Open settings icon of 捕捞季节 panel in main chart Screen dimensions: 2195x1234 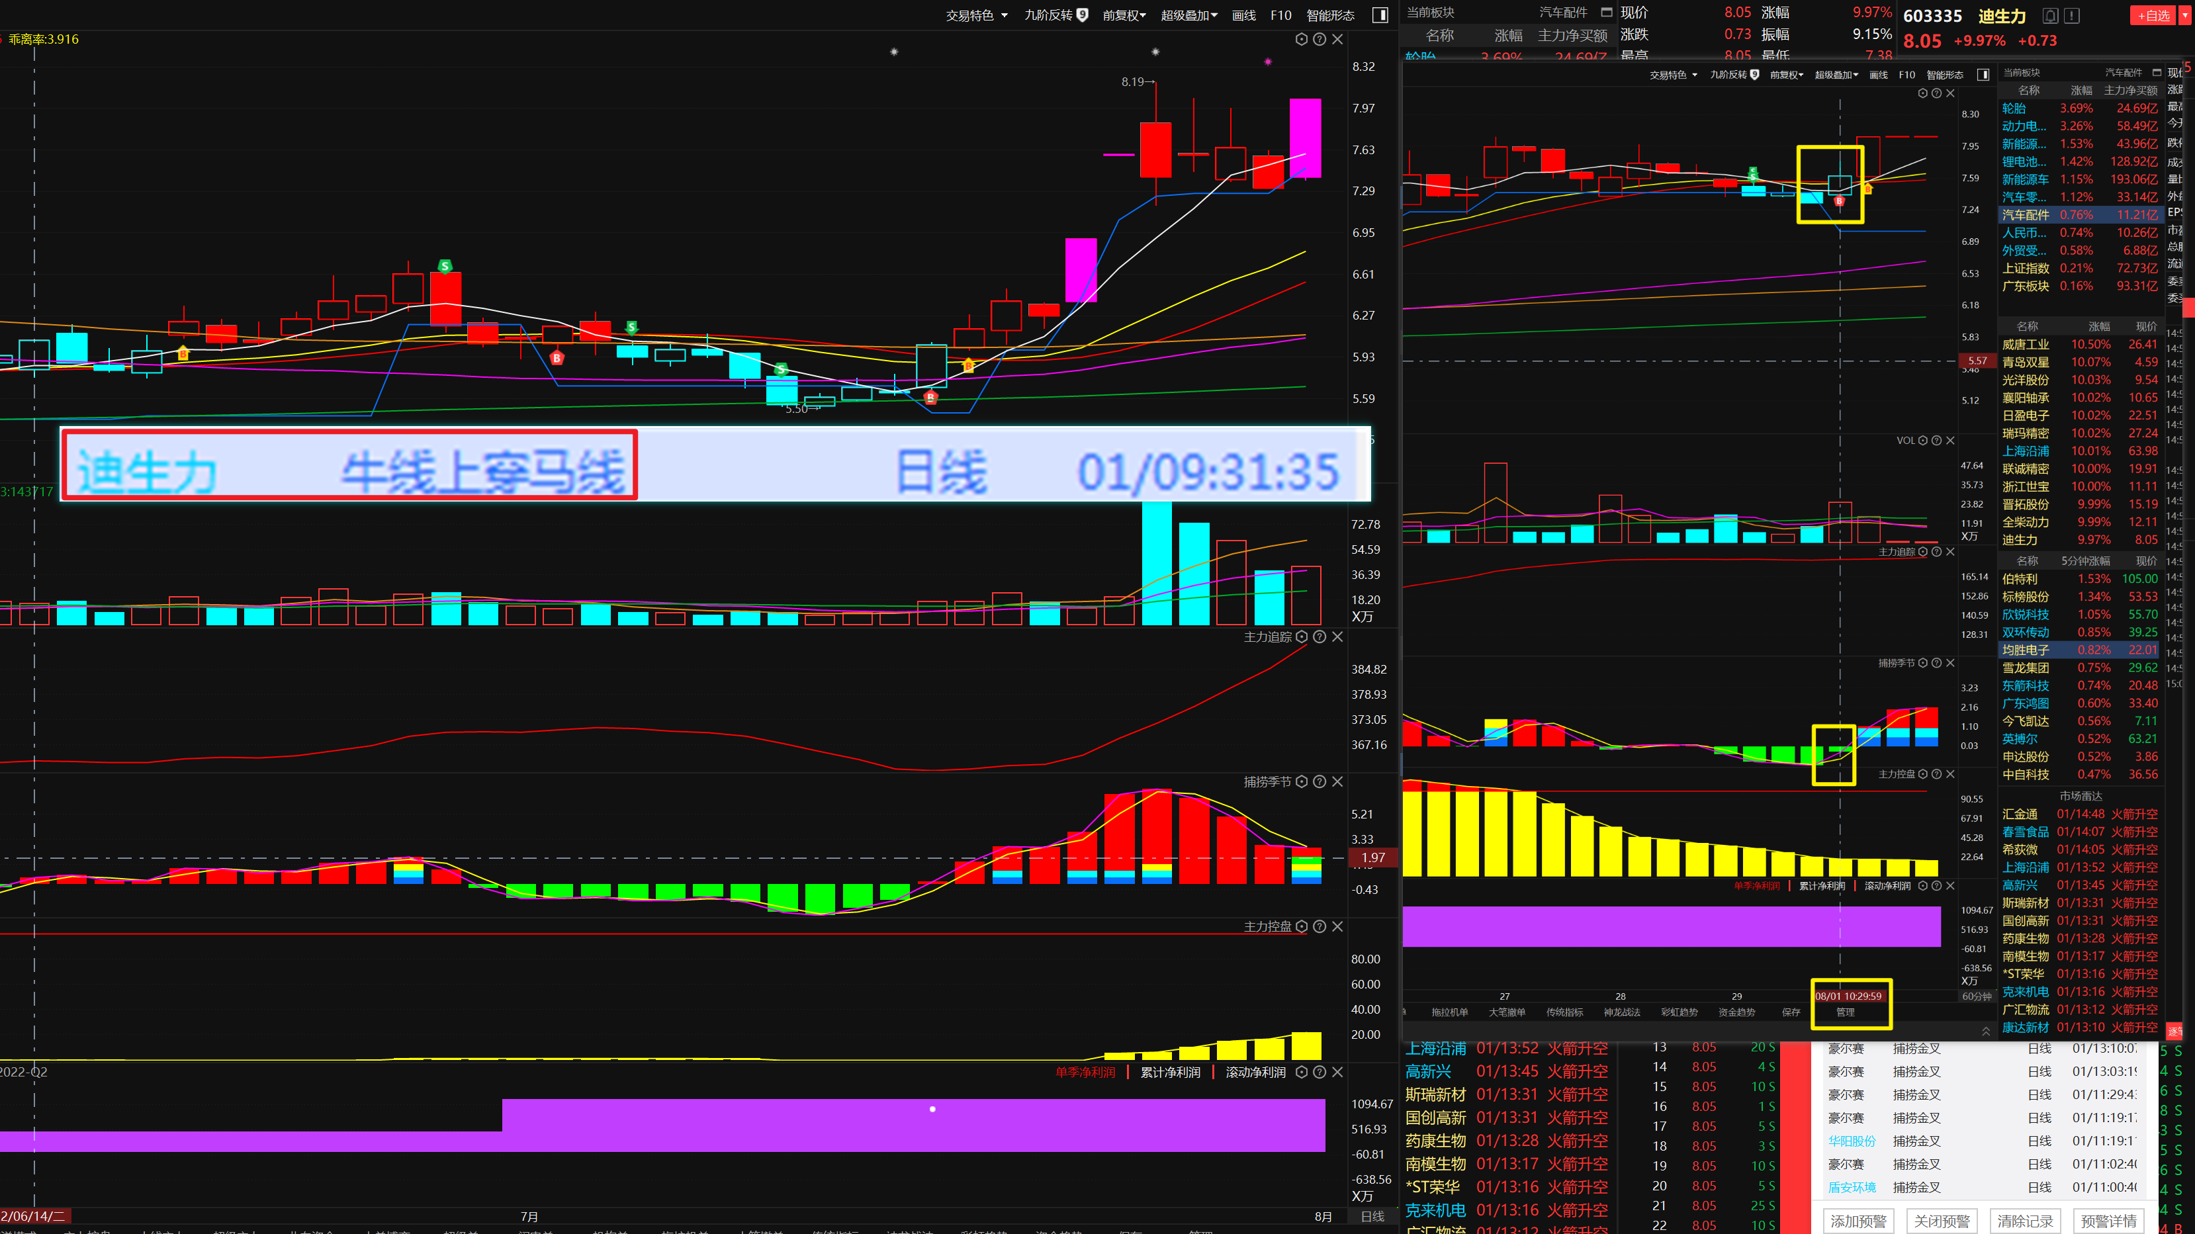1301,781
